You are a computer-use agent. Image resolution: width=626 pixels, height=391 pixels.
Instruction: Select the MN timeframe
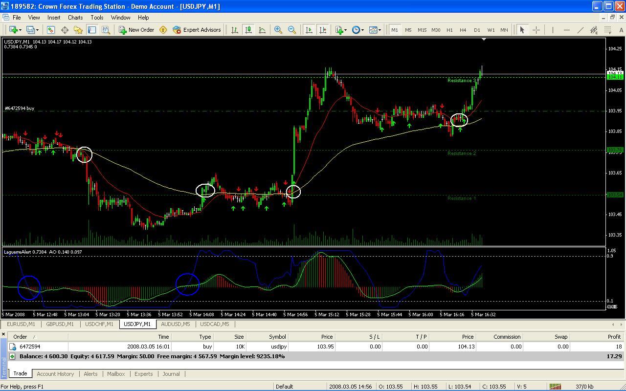point(504,30)
